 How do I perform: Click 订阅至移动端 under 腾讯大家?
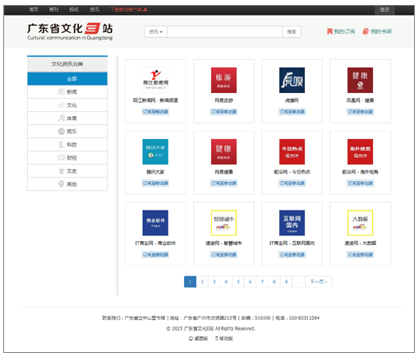(x=155, y=183)
